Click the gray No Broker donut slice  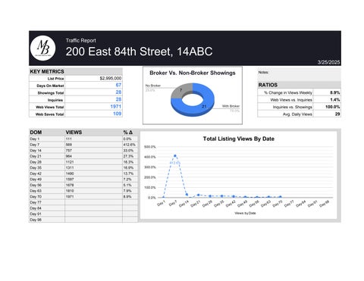tap(180, 91)
